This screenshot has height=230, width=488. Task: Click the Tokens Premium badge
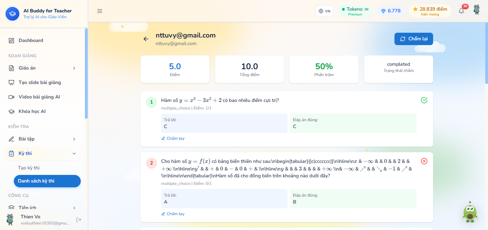click(355, 11)
